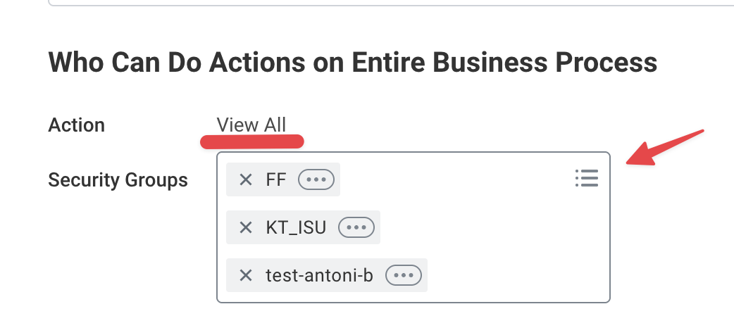Select the test-antoni-b chip label

click(319, 275)
